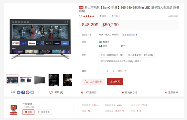The image size is (187, 120).
Task: Click 檢舉此商品 report link
Action: coord(173,16)
